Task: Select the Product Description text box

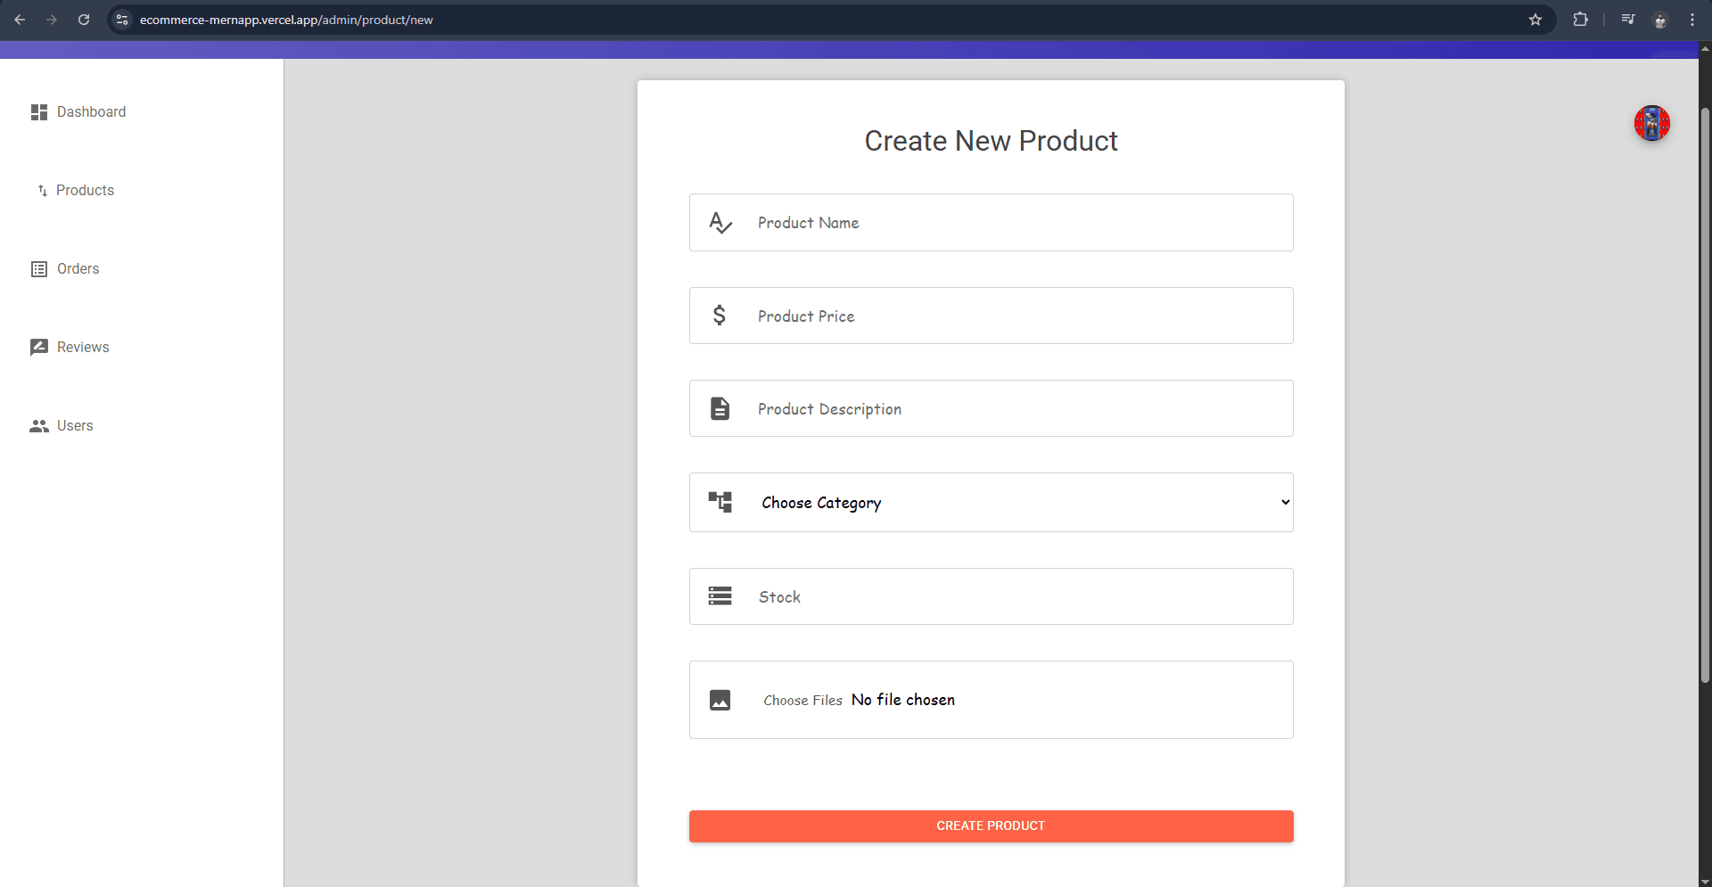Action: point(1017,409)
